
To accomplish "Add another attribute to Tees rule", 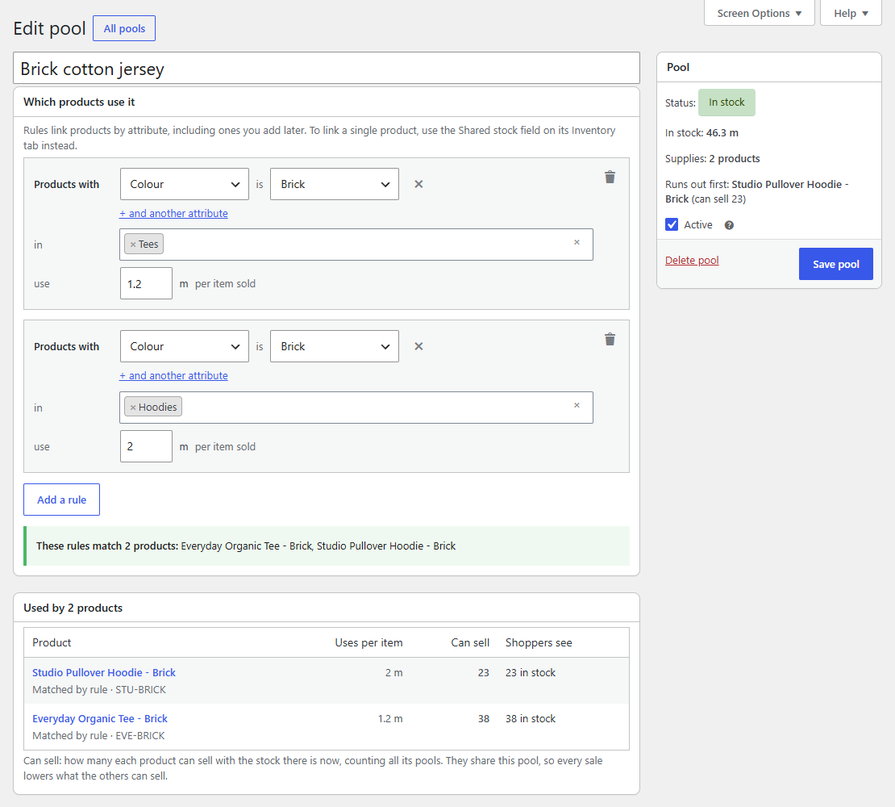I will click(x=173, y=214).
